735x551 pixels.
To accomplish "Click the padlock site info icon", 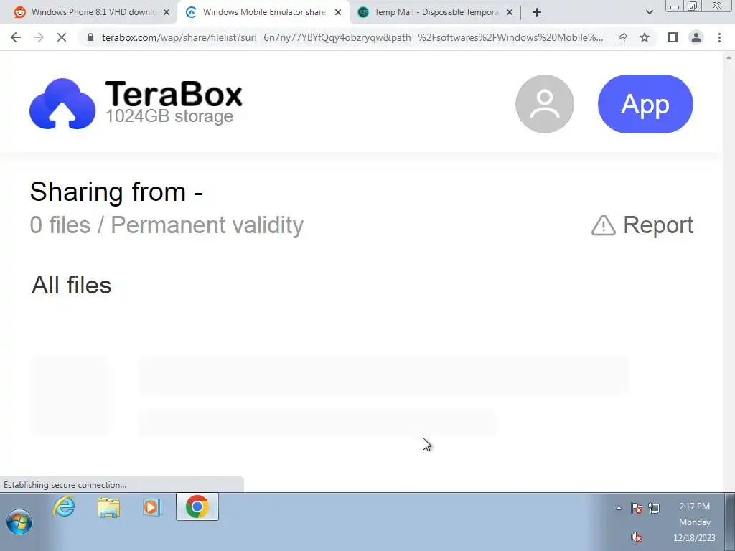I will (90, 37).
